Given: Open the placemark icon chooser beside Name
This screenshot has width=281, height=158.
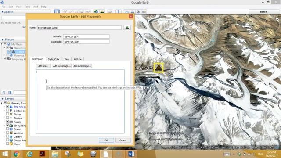Looking at the screenshot, I should (127, 28).
